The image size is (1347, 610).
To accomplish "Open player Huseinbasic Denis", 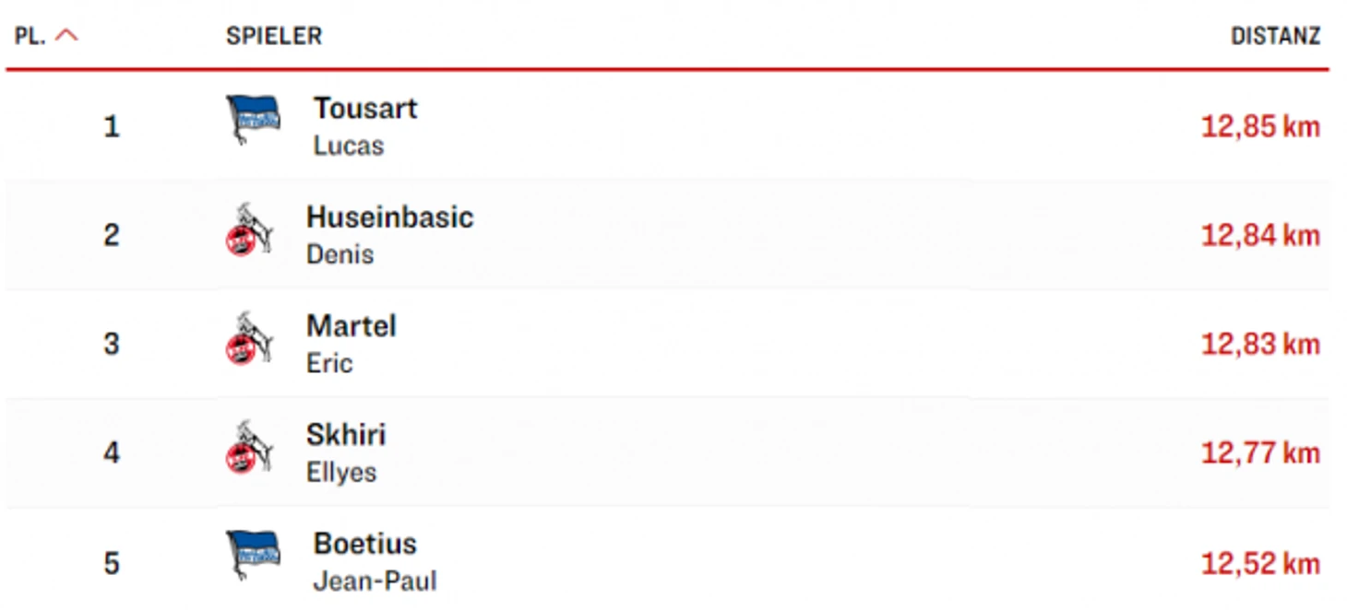I will 390,234.
